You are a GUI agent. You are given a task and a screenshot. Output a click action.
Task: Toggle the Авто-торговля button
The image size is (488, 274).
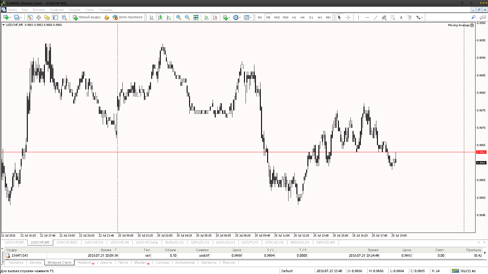tap(127, 17)
